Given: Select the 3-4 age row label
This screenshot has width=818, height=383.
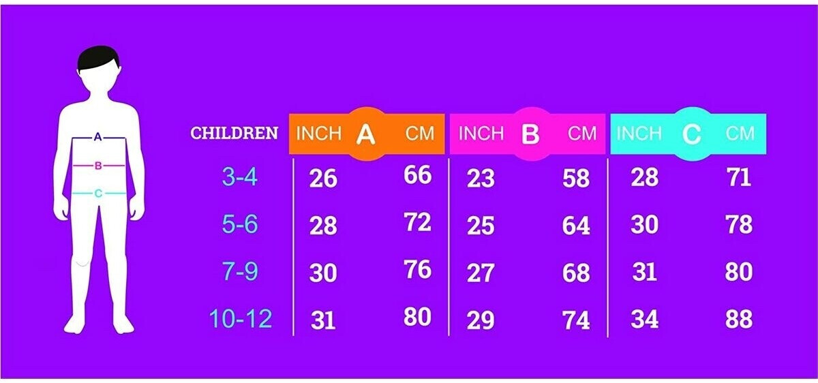Looking at the screenshot, I should pos(241,177).
